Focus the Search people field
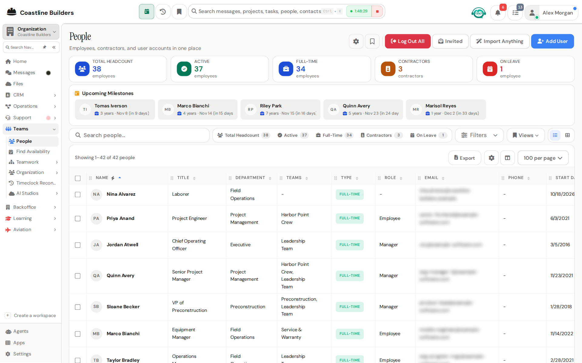The image size is (582, 363). pos(139,135)
